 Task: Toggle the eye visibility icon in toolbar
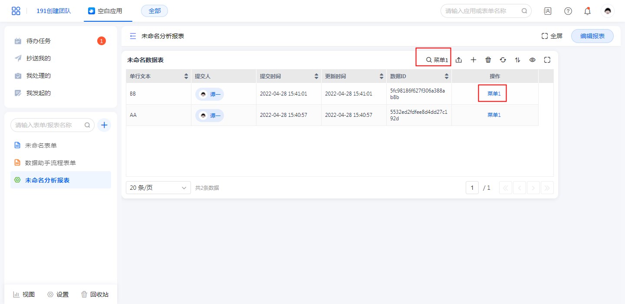click(533, 60)
